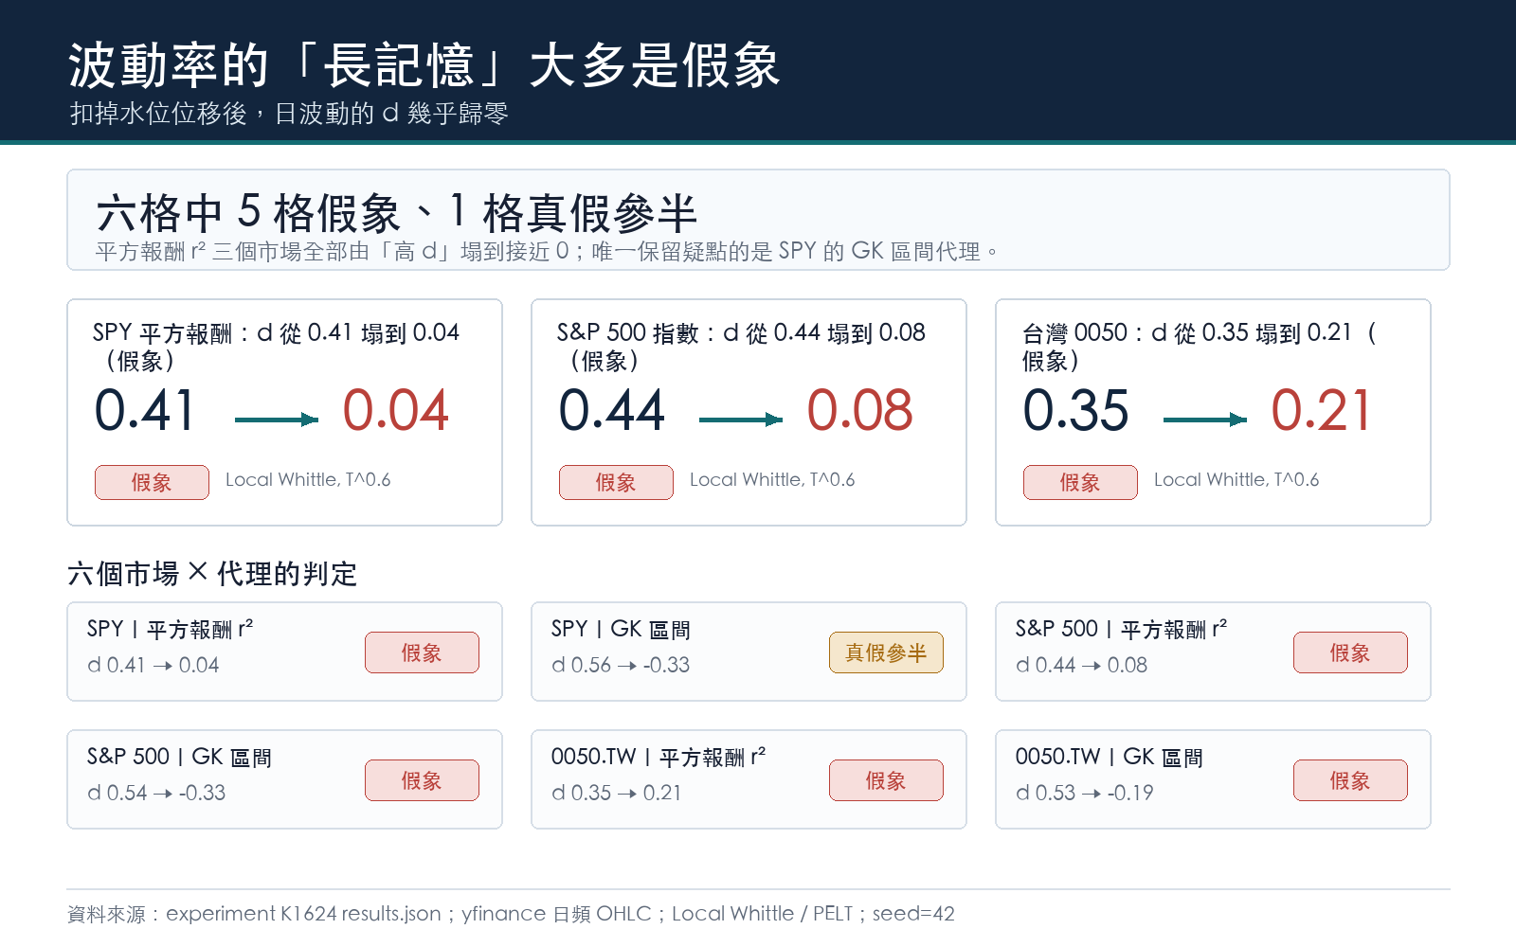Image resolution: width=1516 pixels, height=947 pixels.
Task: Click the SPY | GK 區間 row label
Action: (x=621, y=629)
